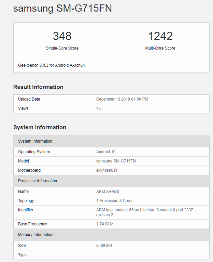Select the single-core score 348

[62, 36]
